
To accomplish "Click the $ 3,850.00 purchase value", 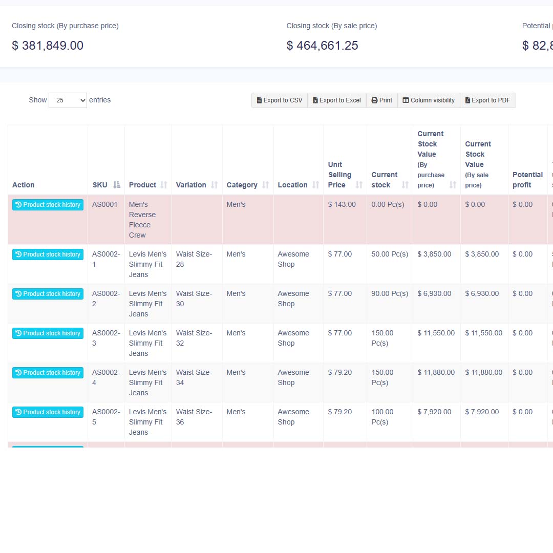I will [x=434, y=254].
